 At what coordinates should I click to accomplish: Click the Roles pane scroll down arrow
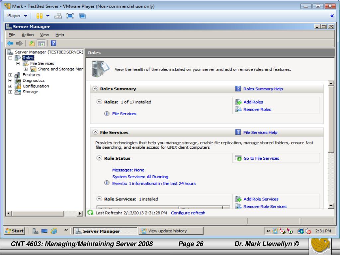[x=331, y=206]
